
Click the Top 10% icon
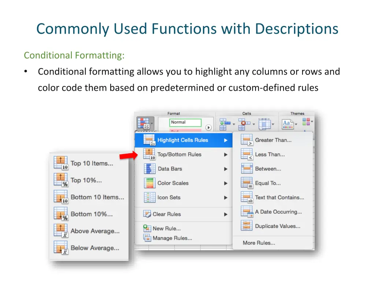coord(61,180)
